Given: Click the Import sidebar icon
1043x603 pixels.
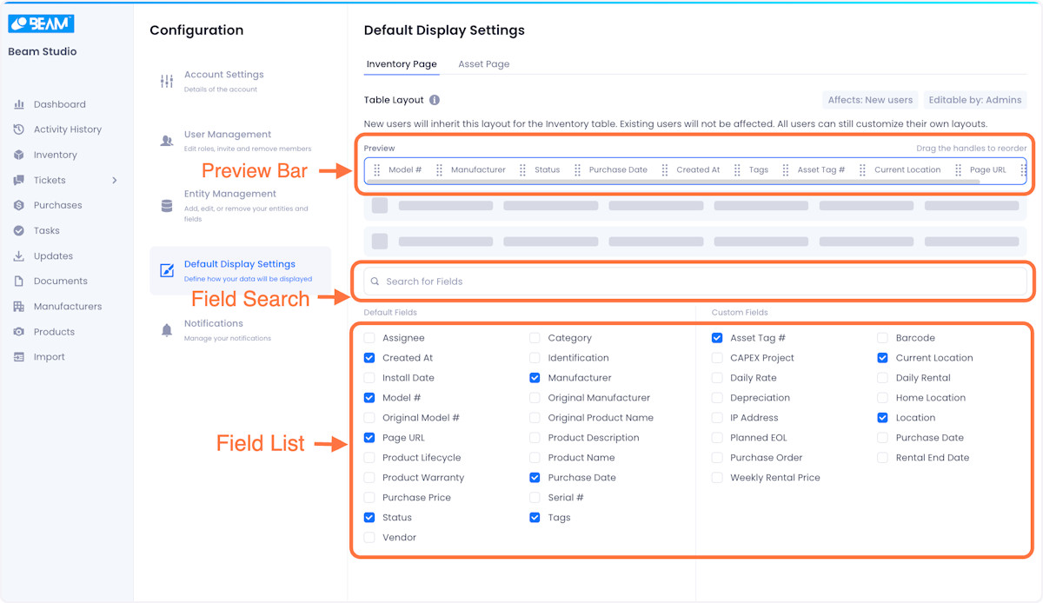Looking at the screenshot, I should click(x=19, y=357).
